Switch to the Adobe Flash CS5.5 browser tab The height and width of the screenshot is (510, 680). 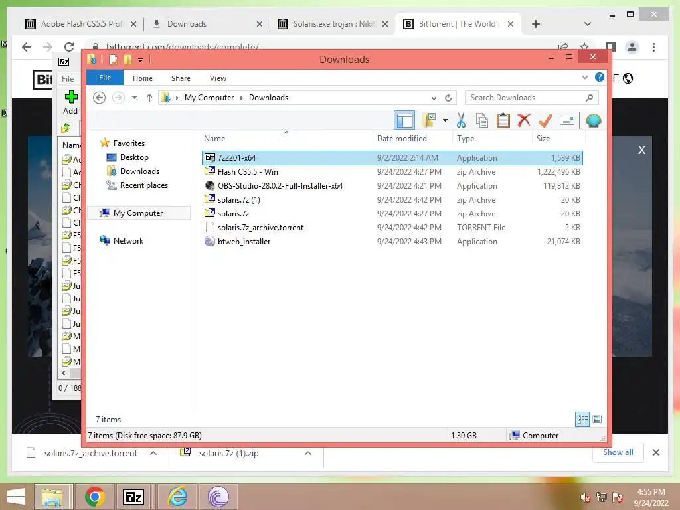coord(81,24)
